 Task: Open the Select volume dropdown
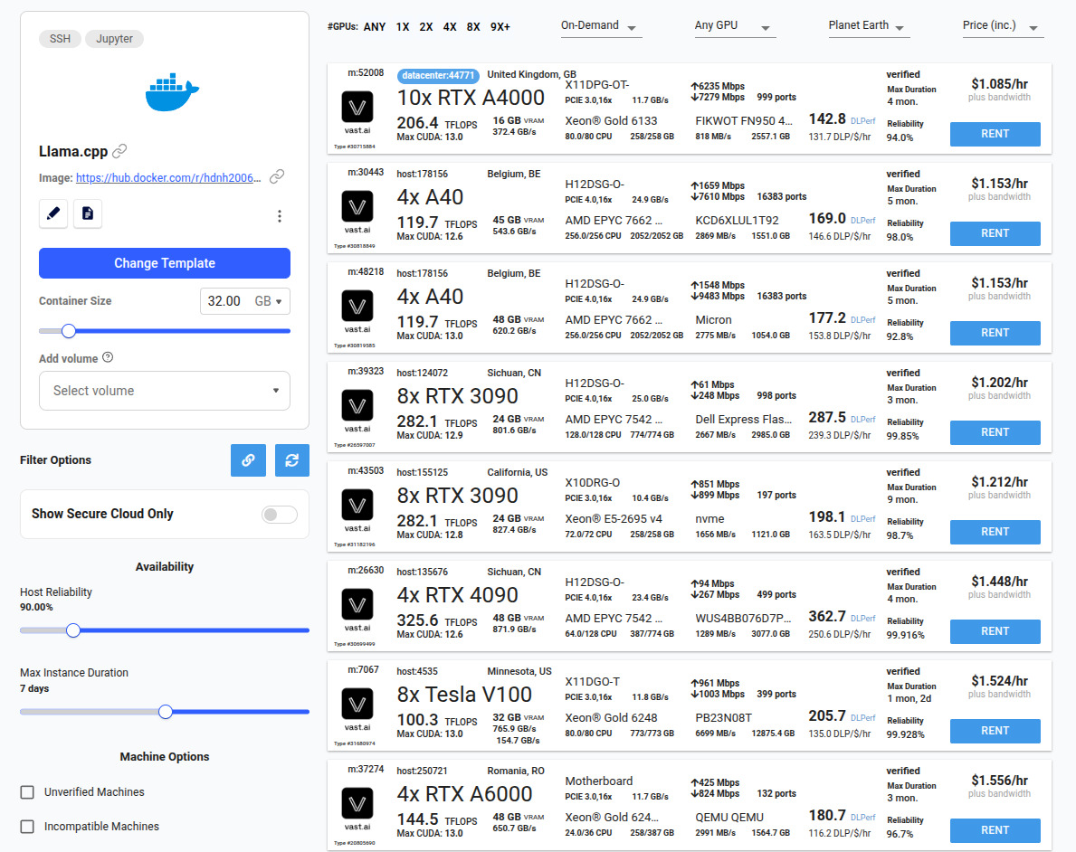164,390
